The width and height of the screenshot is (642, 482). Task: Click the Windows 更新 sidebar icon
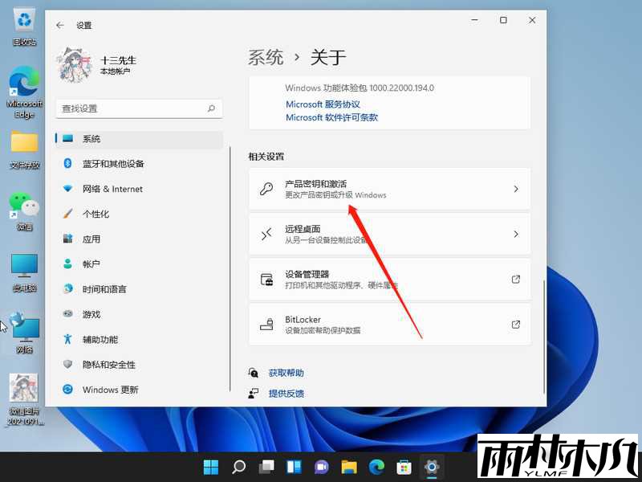67,390
